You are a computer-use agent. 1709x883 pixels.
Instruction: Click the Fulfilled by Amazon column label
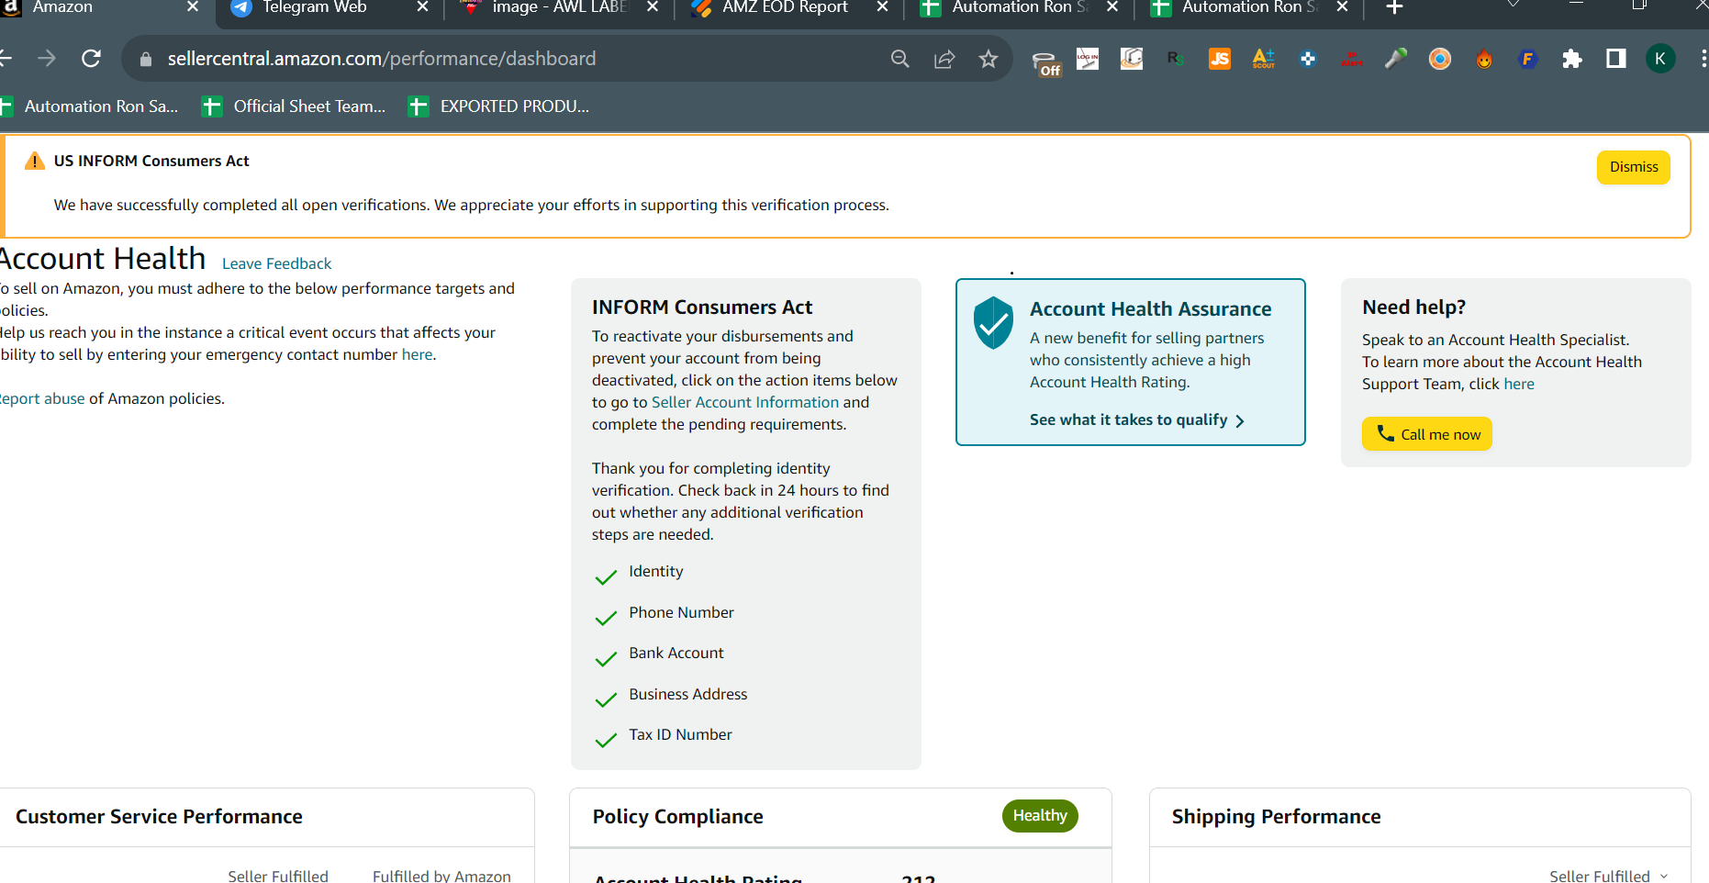441,876
